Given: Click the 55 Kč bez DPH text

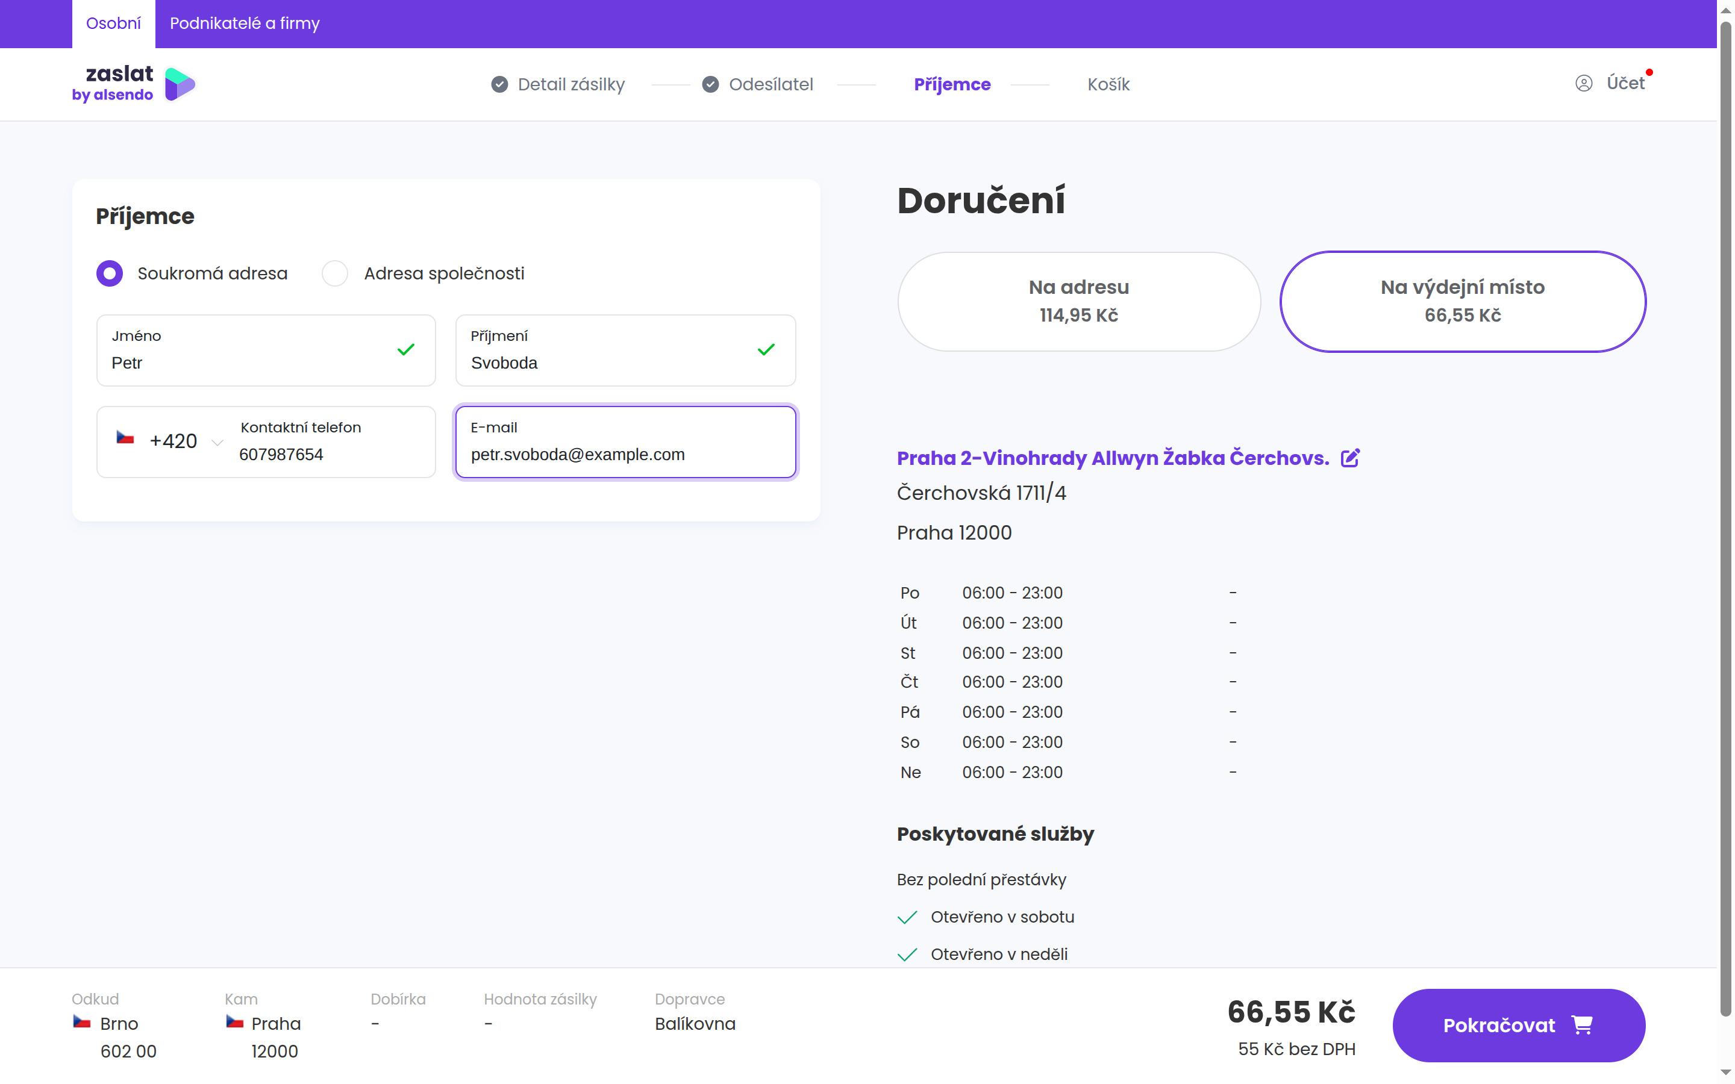Looking at the screenshot, I should click(x=1296, y=1049).
